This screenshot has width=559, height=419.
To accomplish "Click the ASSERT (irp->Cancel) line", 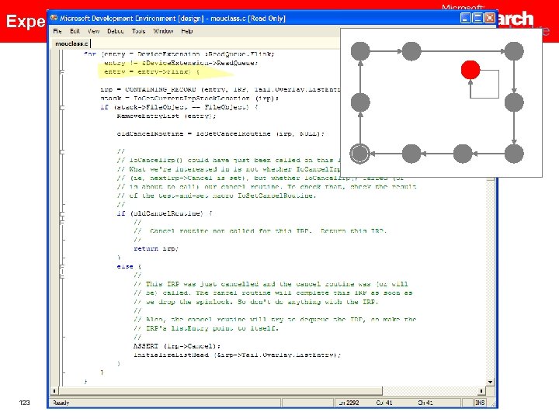I will click(x=177, y=346).
